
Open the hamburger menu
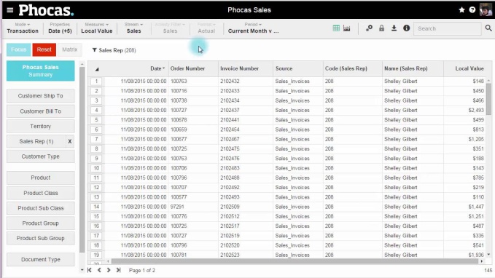[x=9, y=10]
